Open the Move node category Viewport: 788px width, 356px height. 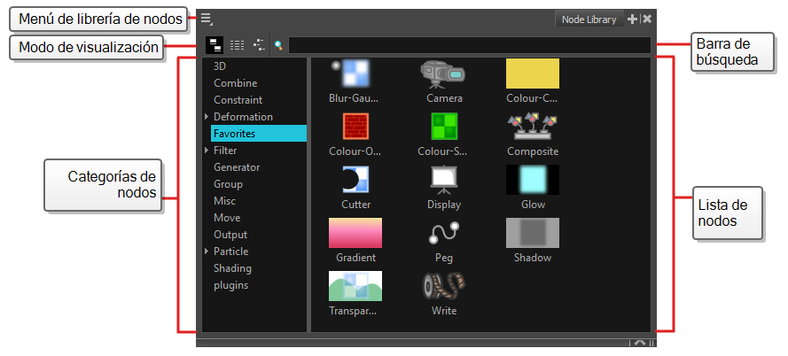(227, 218)
